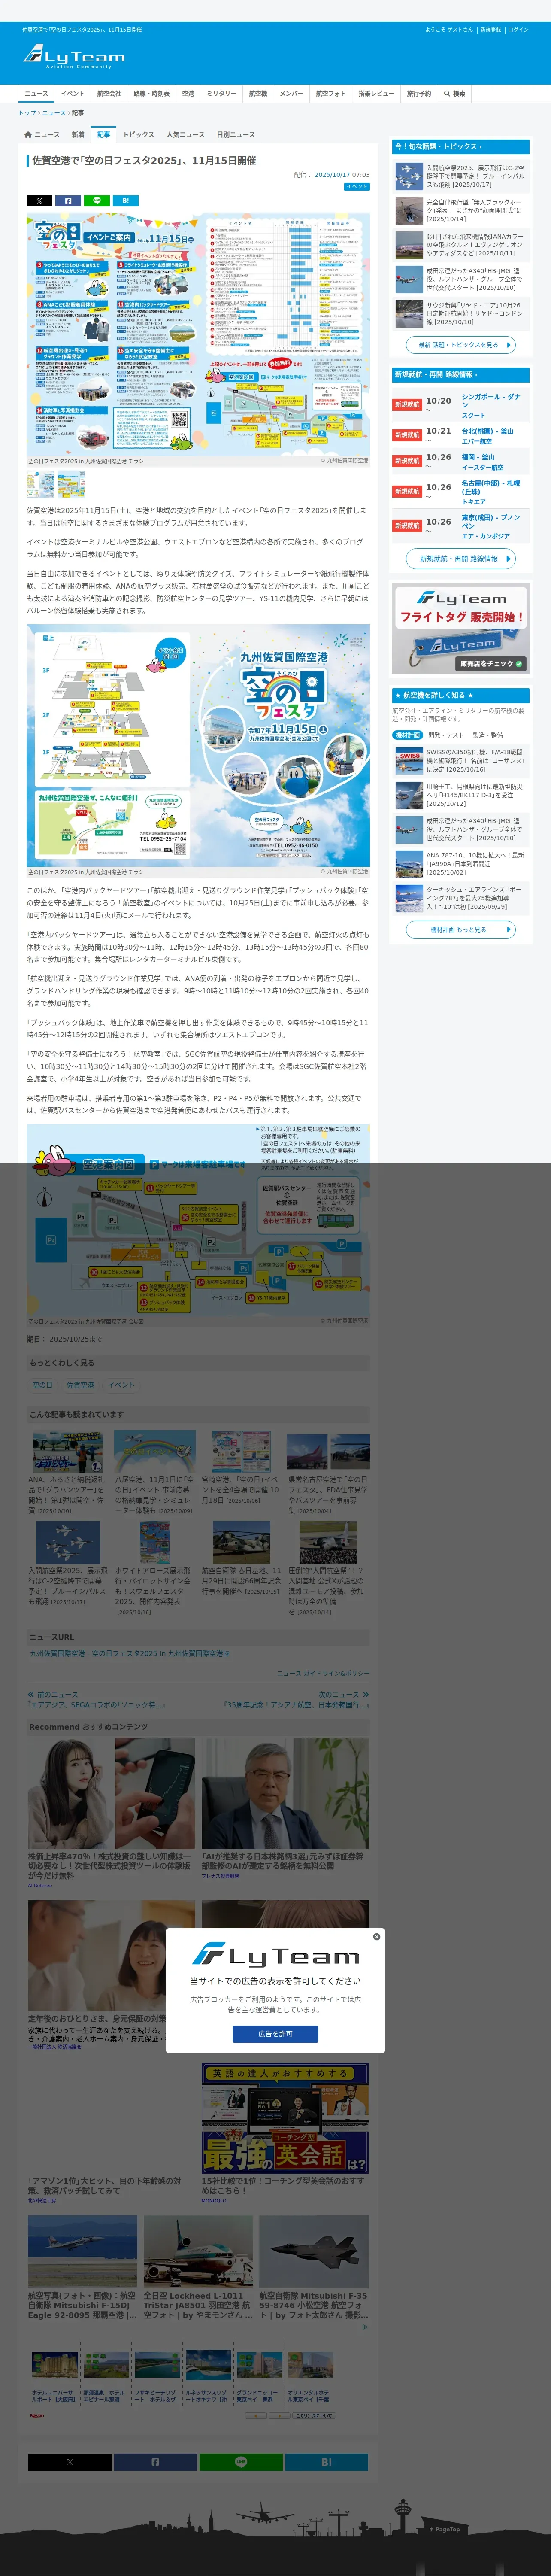Click the 佐賀空港 tag
The height and width of the screenshot is (2576, 551).
[x=80, y=1385]
